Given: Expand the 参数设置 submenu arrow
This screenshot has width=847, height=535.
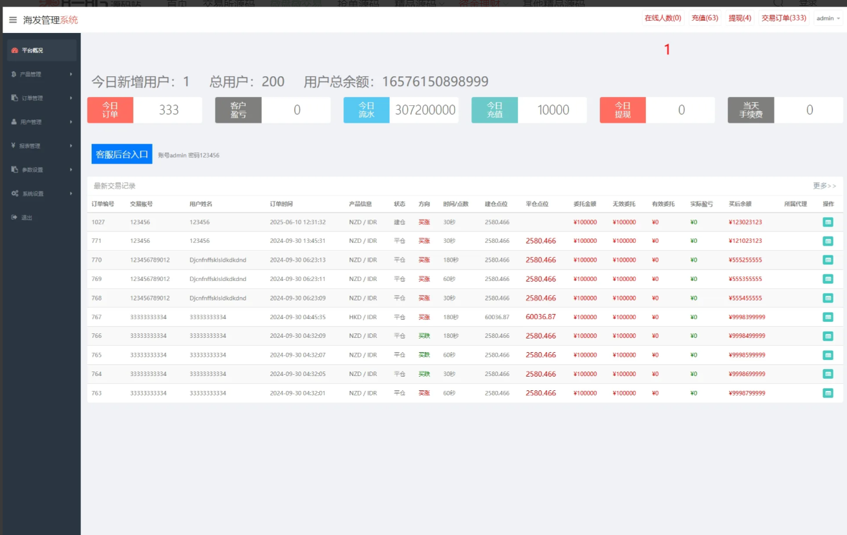Looking at the screenshot, I should click(x=70, y=170).
